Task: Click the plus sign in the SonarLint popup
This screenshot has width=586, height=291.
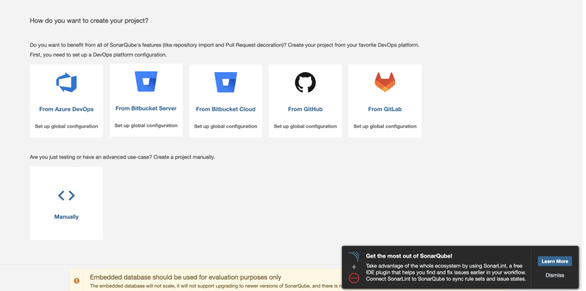Action: (354, 267)
